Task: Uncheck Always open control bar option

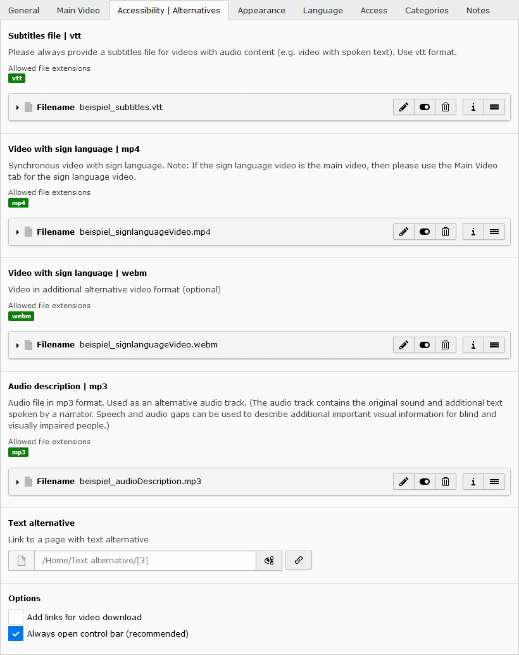Action: tap(16, 633)
